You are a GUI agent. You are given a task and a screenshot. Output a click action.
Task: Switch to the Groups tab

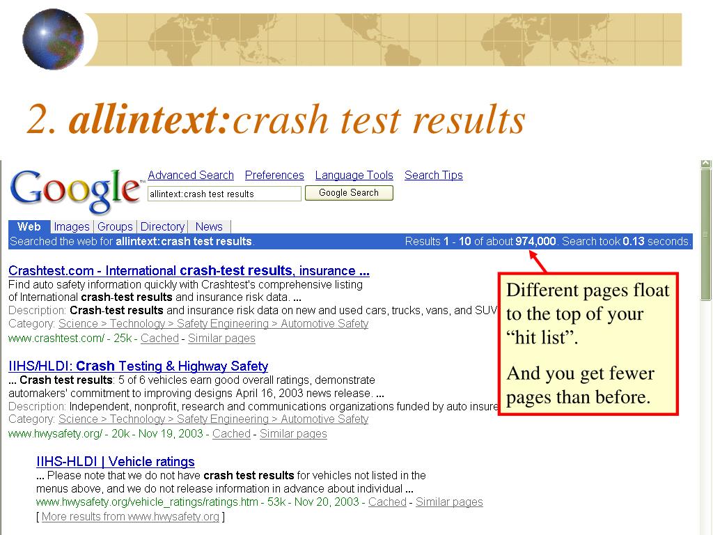pos(115,226)
